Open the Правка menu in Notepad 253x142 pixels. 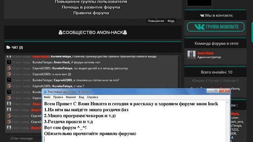pos(58,97)
